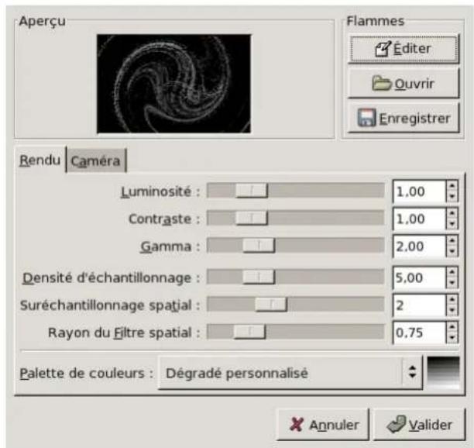The image size is (474, 448).
Task: Save the flame with Enregistrer
Action: click(x=404, y=118)
